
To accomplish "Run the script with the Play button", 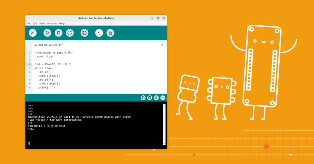I will coord(47,33).
